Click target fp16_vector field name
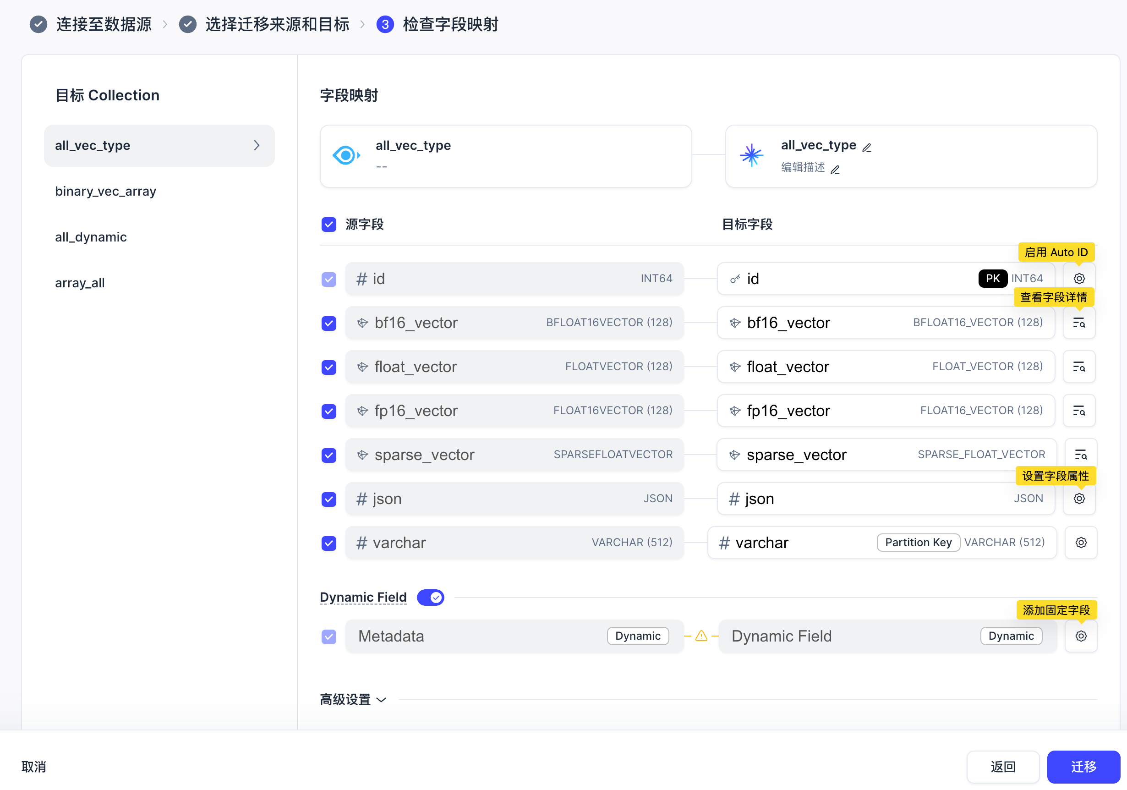1127x790 pixels. coord(788,411)
